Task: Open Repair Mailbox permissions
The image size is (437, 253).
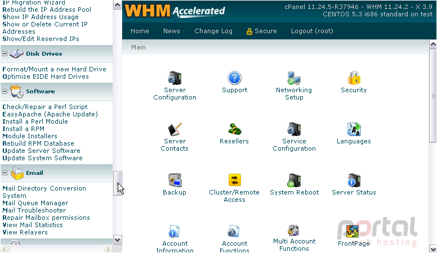Action: pos(46,218)
